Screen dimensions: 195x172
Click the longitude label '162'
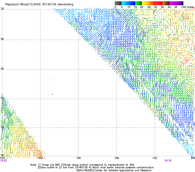pos(155,158)
